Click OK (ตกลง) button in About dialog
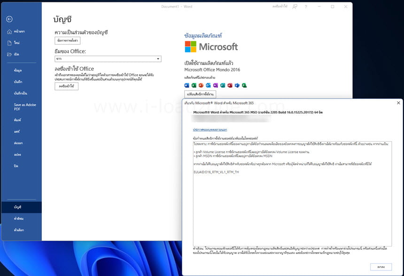404x276 pixels. (x=381, y=267)
